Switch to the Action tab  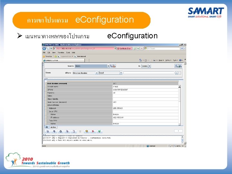pyautogui.click(x=53, y=127)
